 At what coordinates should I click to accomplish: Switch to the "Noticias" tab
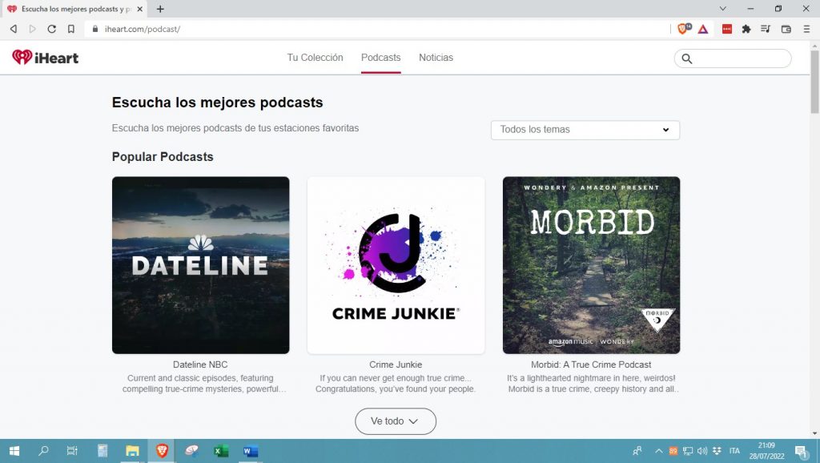point(436,58)
